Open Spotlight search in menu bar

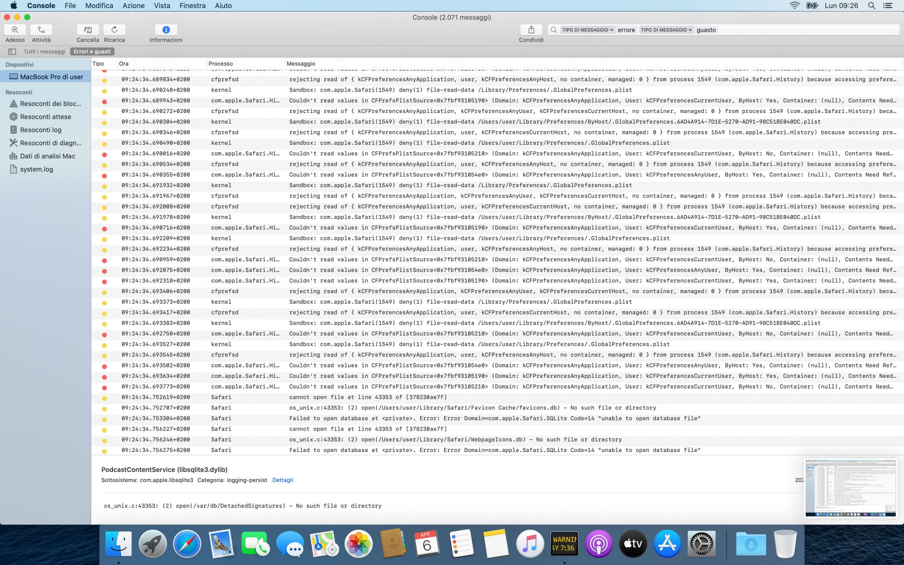pos(871,5)
